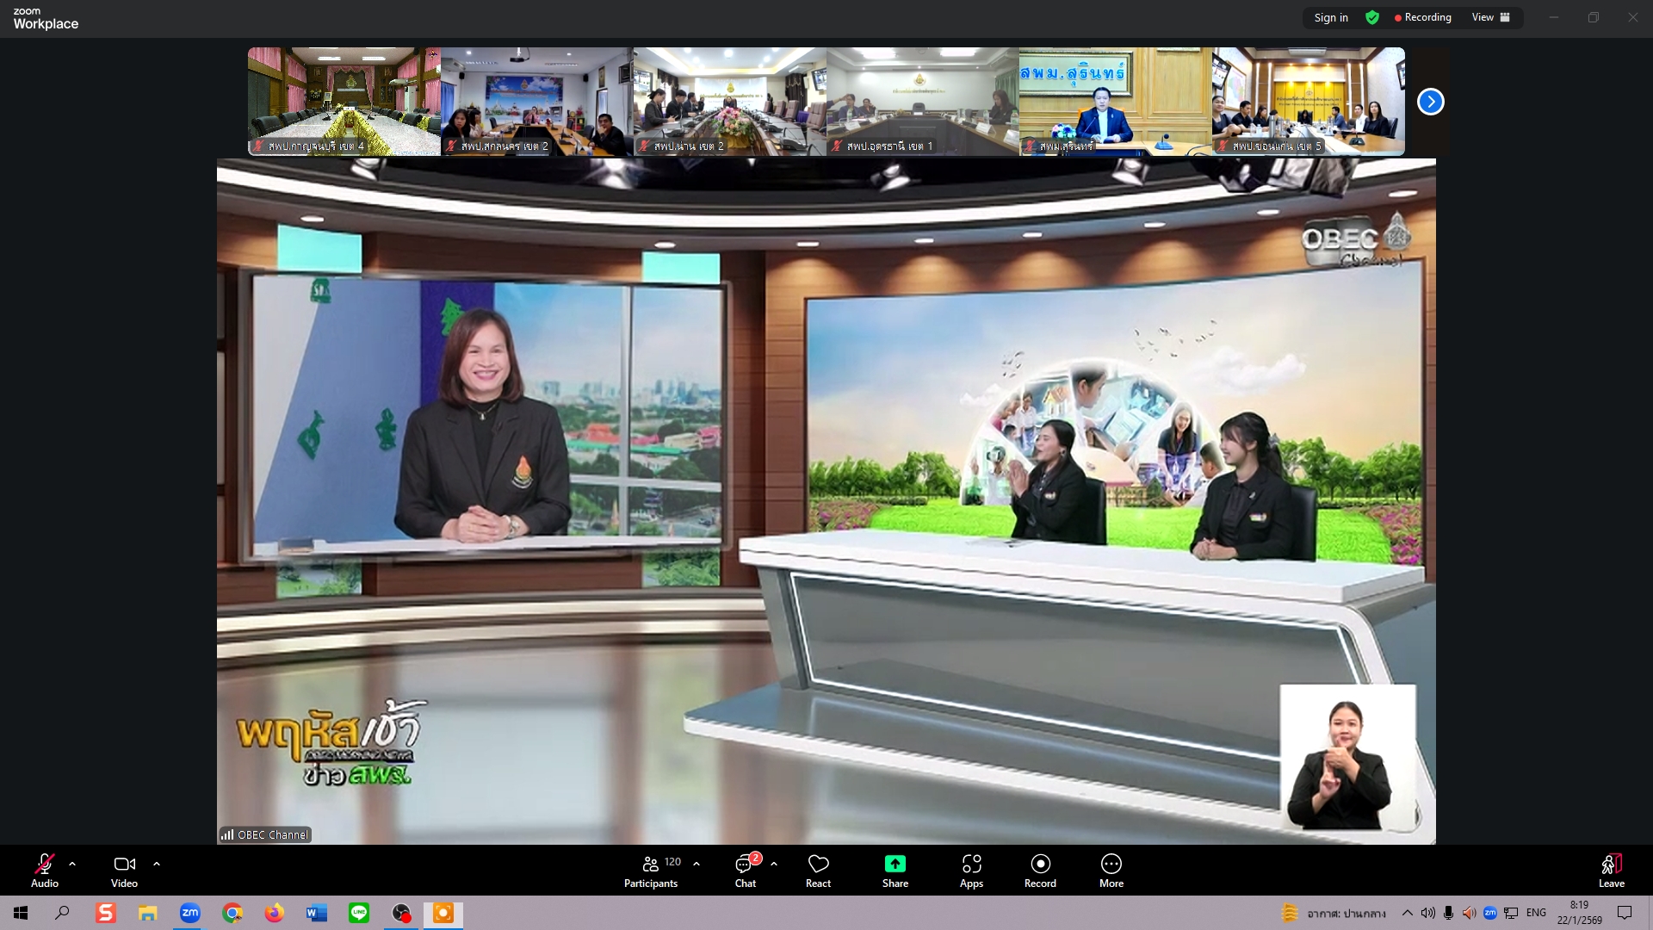Click the Sign in button
Screen dimensions: 1653x930
click(1330, 17)
